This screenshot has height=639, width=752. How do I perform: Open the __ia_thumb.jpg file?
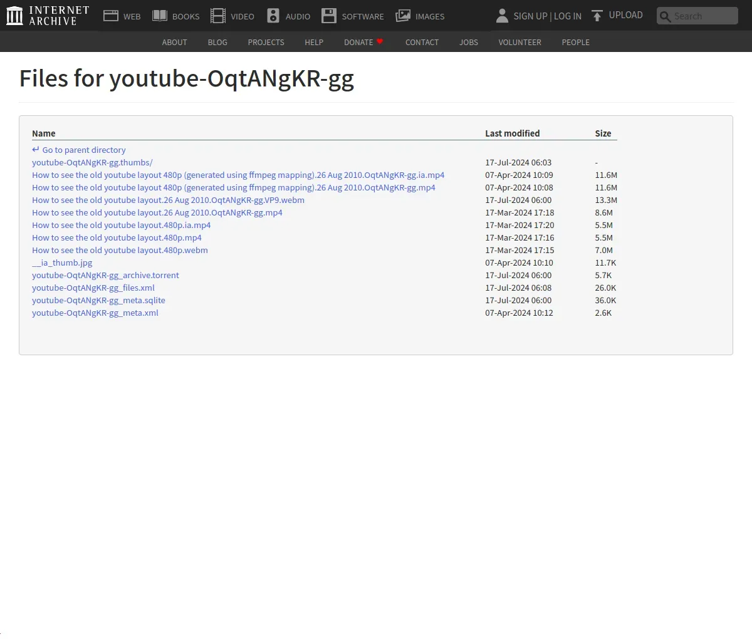pos(62,262)
